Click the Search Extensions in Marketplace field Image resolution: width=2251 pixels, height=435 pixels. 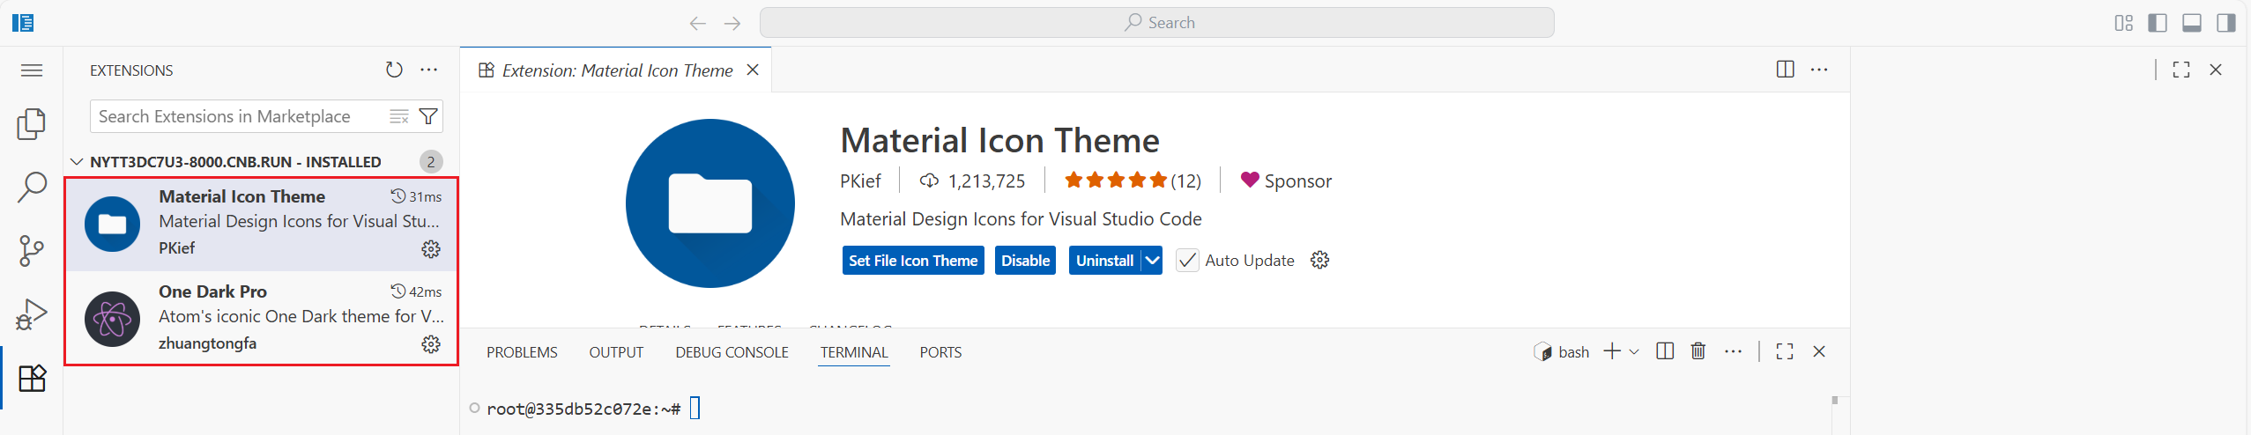tap(238, 116)
